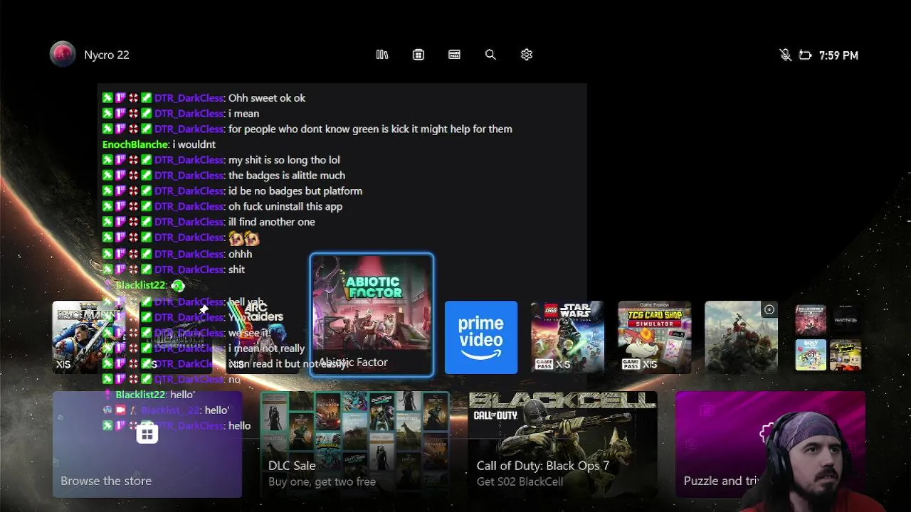Select the 7:59 PM clock

838,55
